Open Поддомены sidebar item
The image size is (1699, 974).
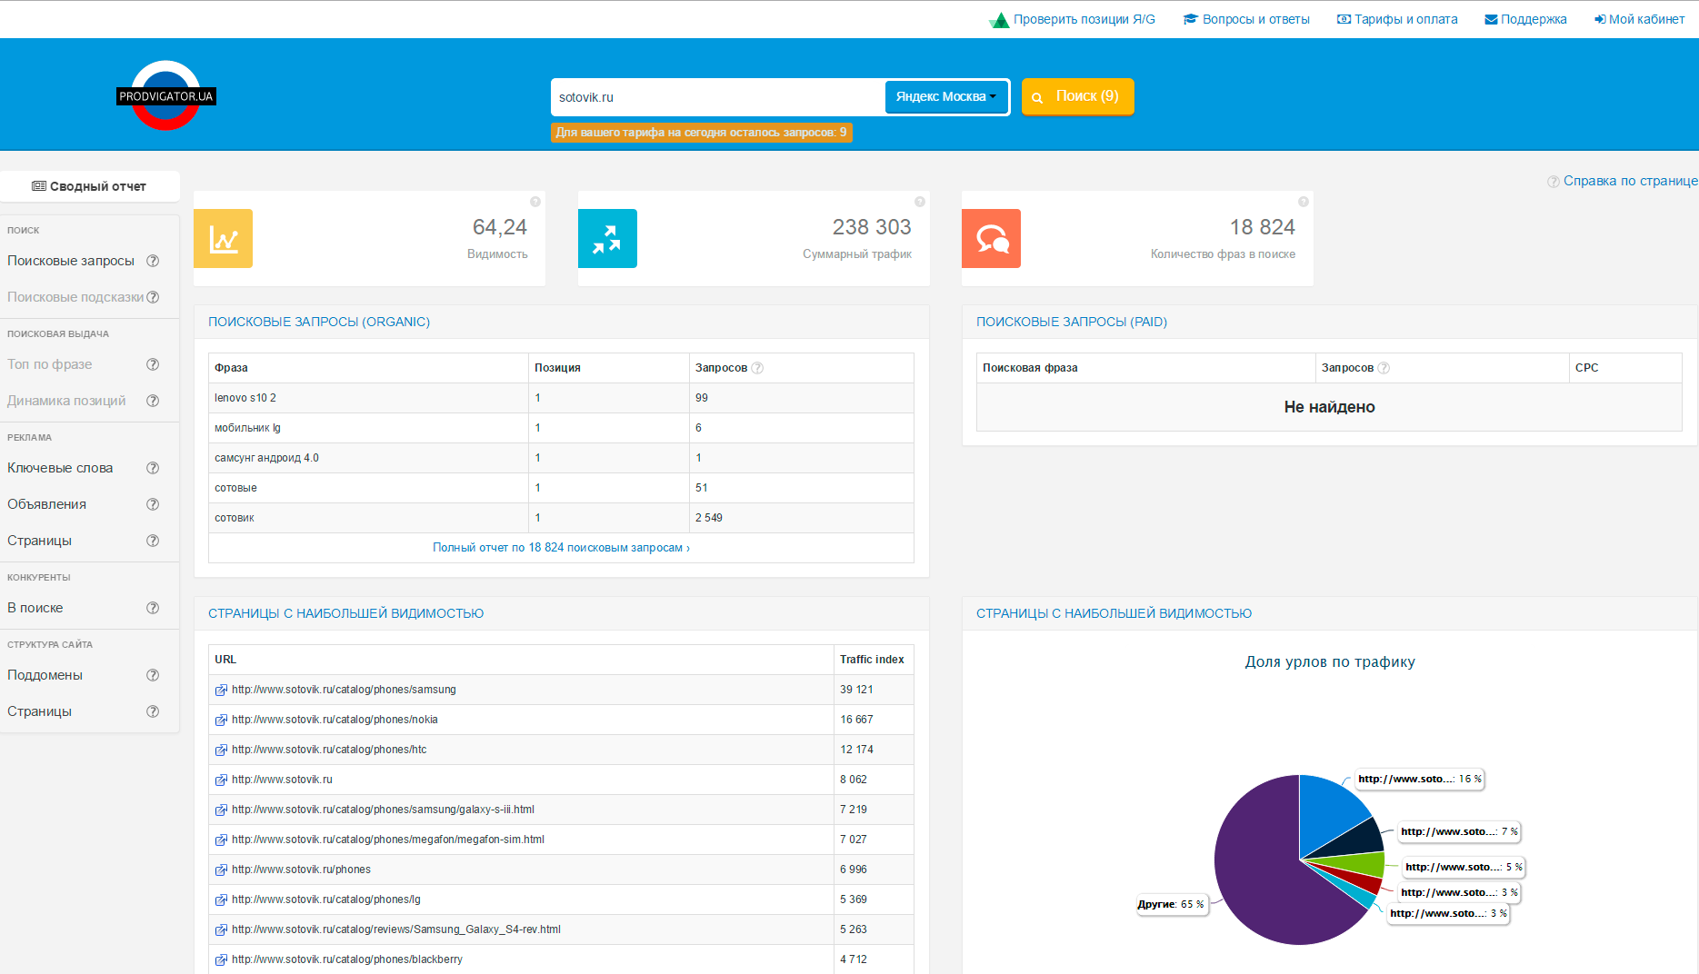coord(45,675)
